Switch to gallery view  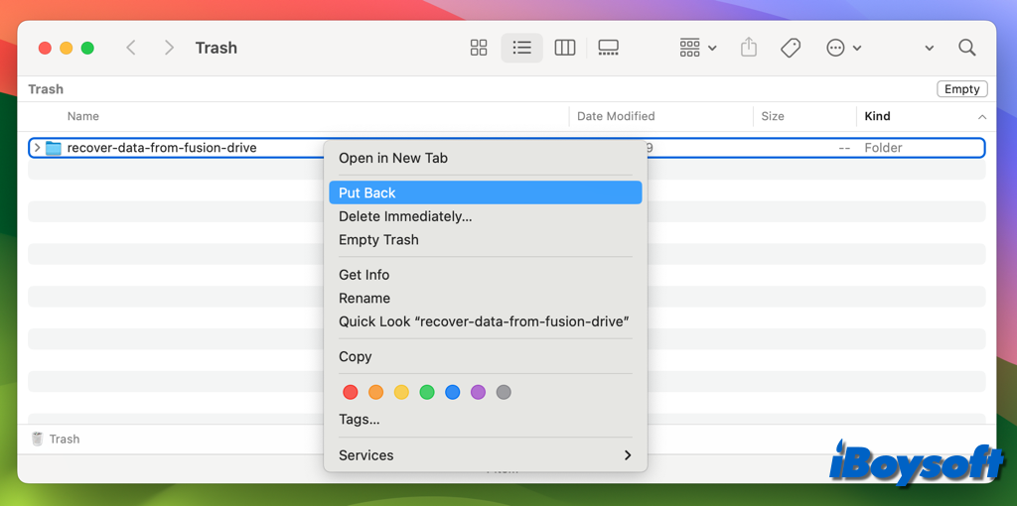(609, 48)
